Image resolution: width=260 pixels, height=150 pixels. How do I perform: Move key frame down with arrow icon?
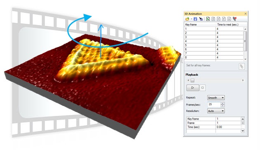(229, 19)
